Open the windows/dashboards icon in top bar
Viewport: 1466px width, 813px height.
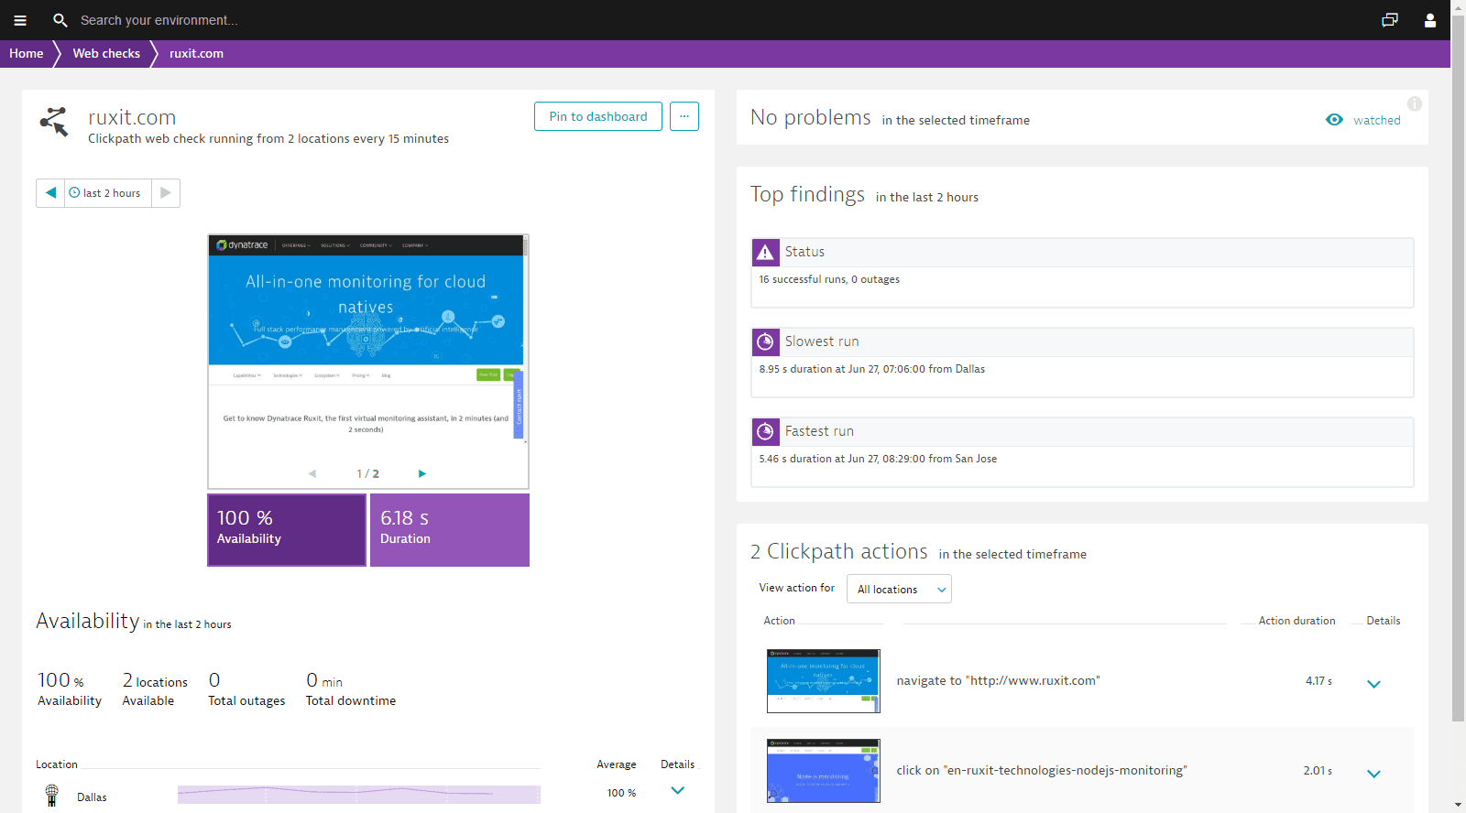click(1390, 20)
